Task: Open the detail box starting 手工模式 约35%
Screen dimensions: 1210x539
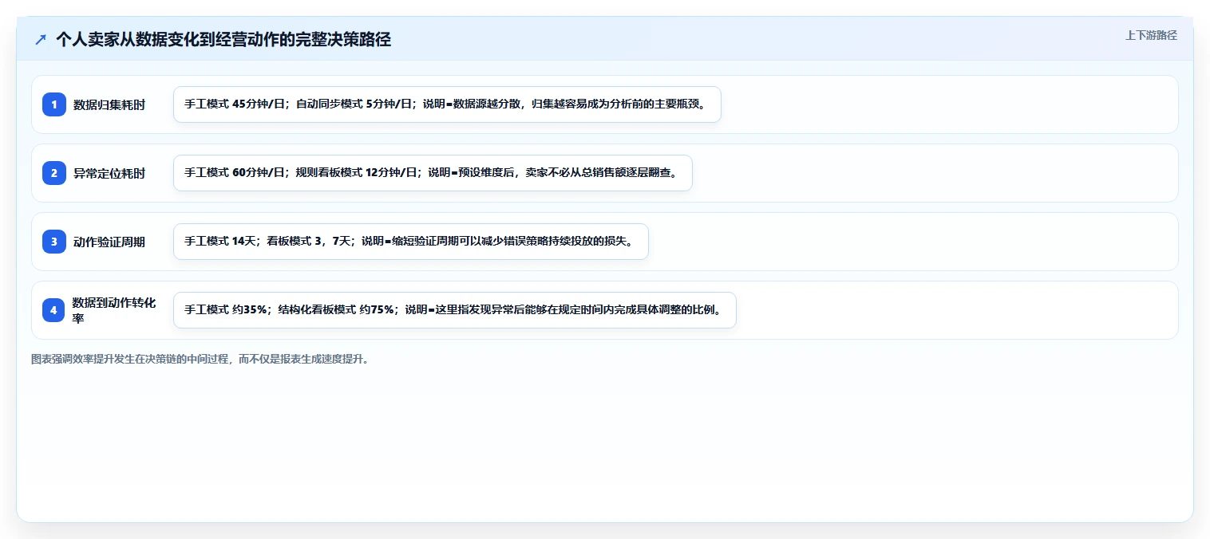Action: (454, 310)
